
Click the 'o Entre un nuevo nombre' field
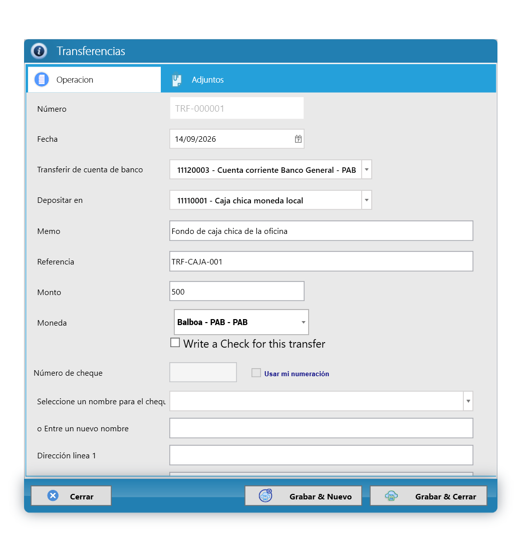coord(321,428)
